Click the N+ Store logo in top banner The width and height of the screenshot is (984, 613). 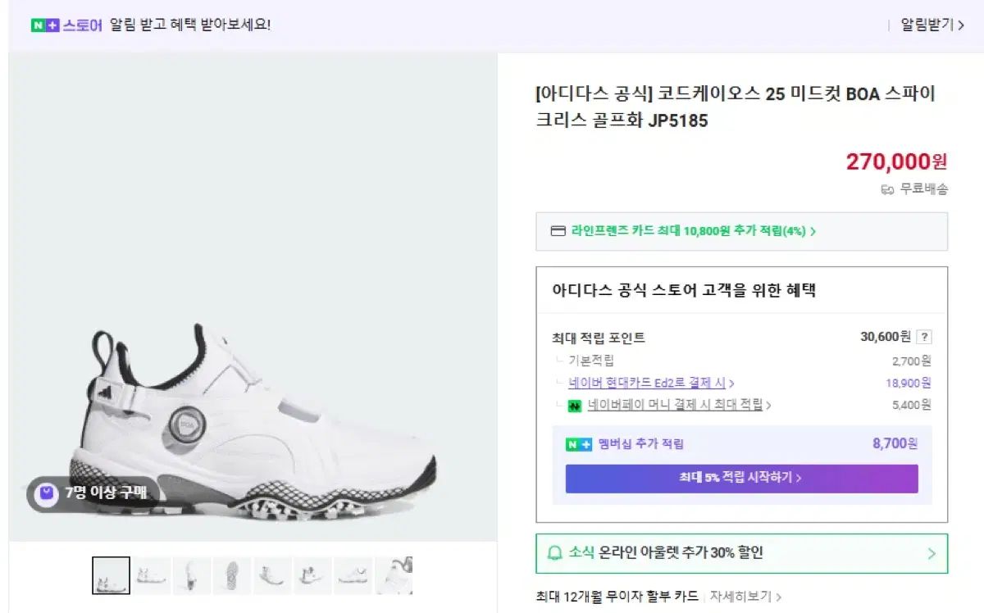[x=66, y=25]
